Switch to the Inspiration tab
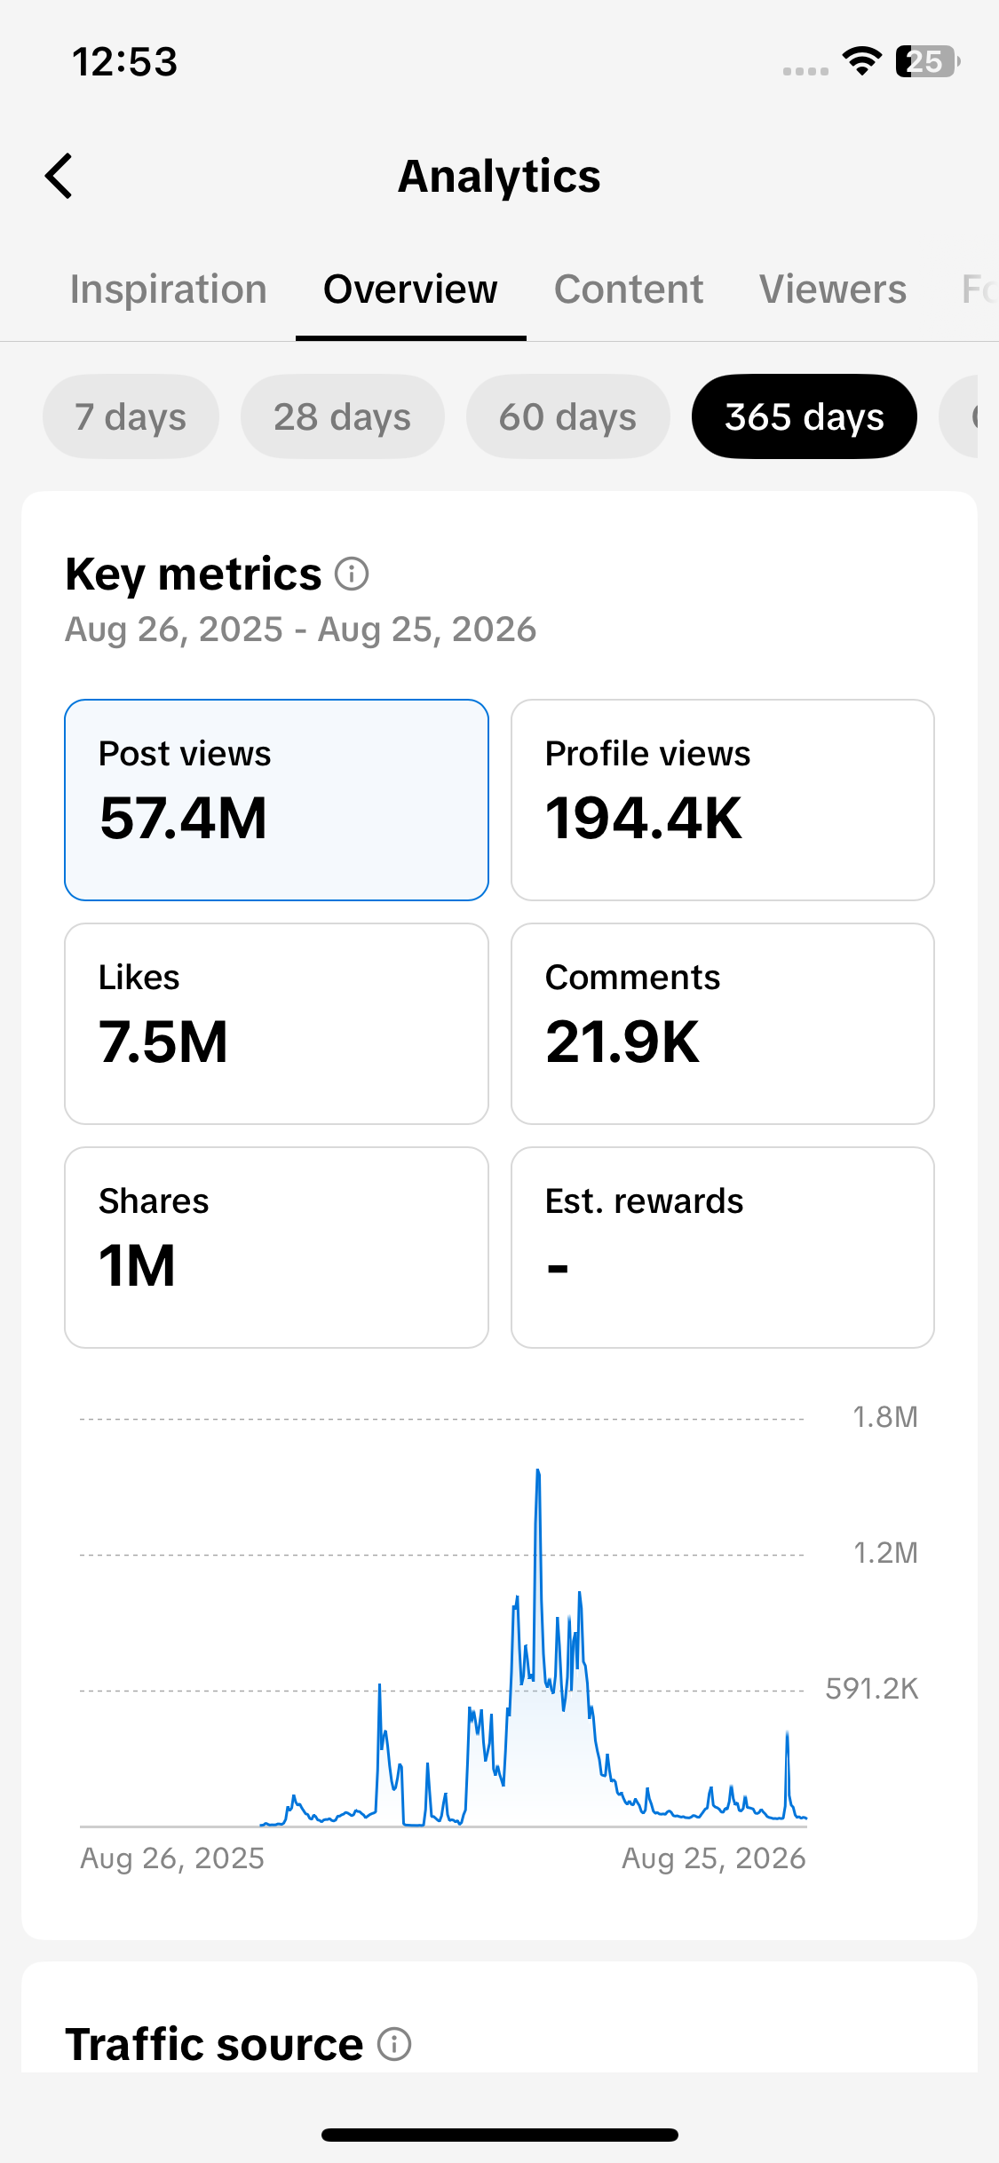This screenshot has width=999, height=2163. tap(169, 289)
